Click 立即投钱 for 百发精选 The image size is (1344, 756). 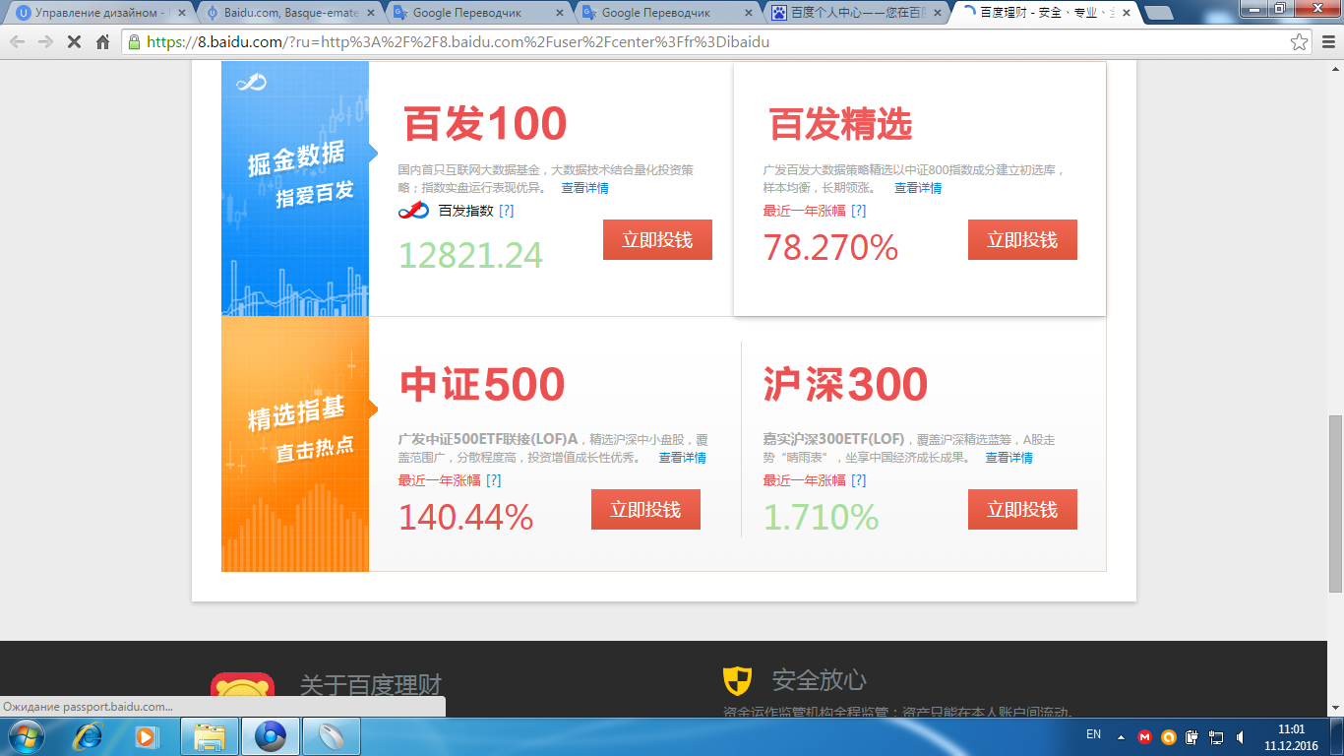[1022, 239]
